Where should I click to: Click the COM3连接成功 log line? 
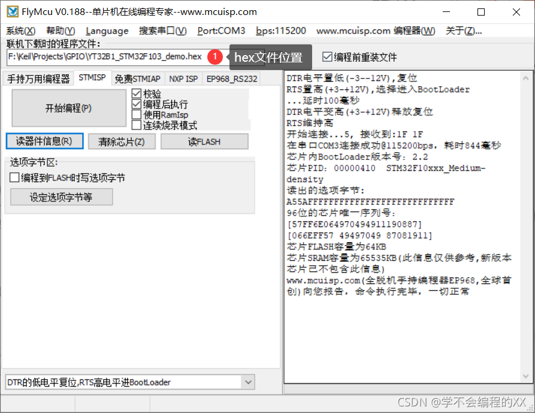(x=394, y=146)
